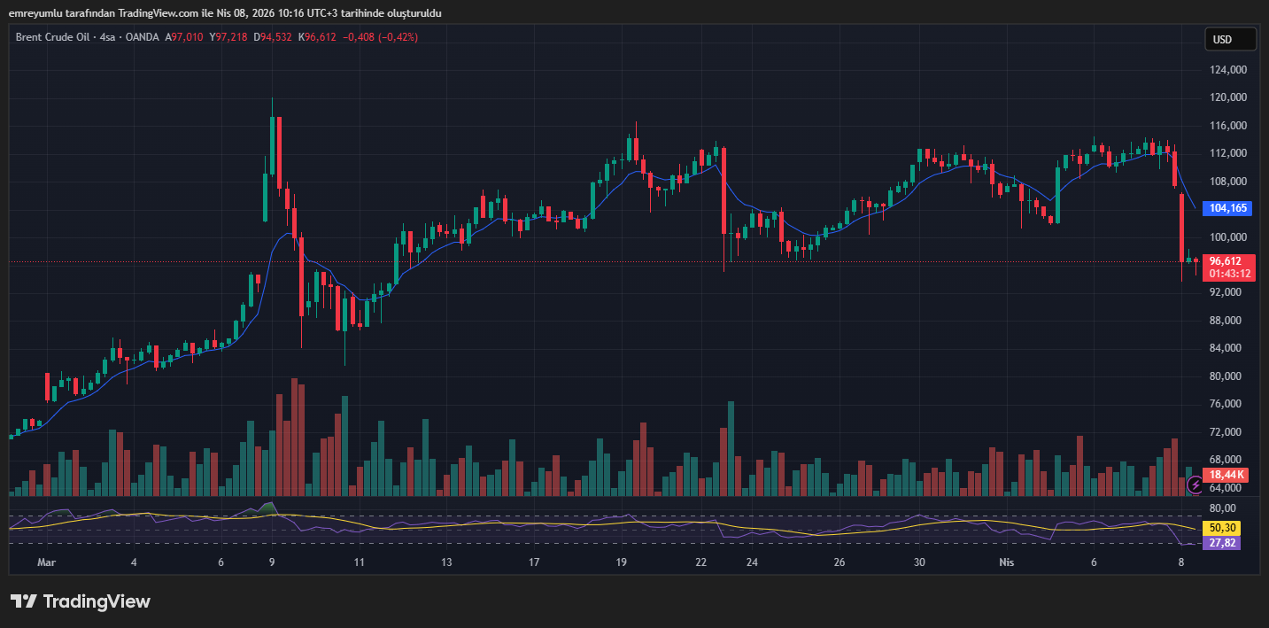Click the TradingView logo at bottom left

(x=81, y=601)
